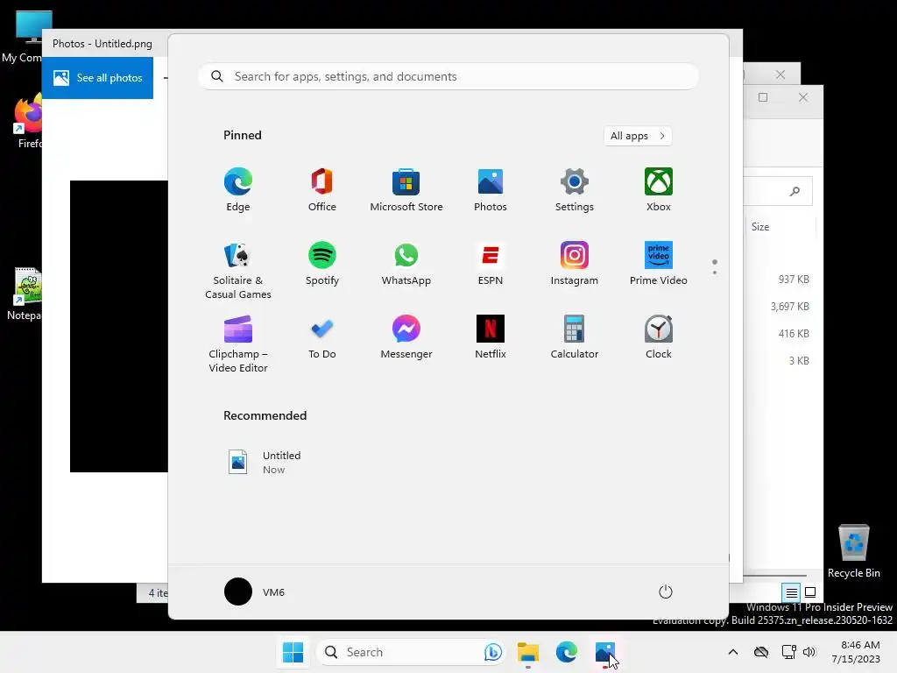This screenshot has width=897, height=673.
Task: Open Edge from pinned apps
Action: 238,190
